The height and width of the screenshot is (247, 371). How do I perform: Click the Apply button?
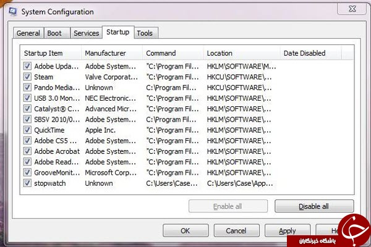click(x=288, y=230)
